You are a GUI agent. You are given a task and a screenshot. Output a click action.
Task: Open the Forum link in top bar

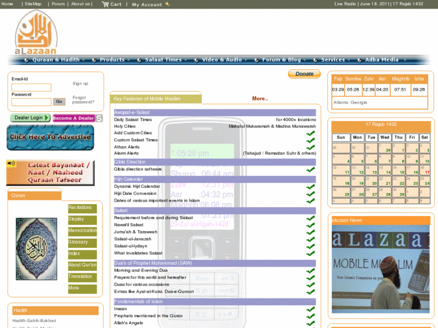tap(58, 4)
